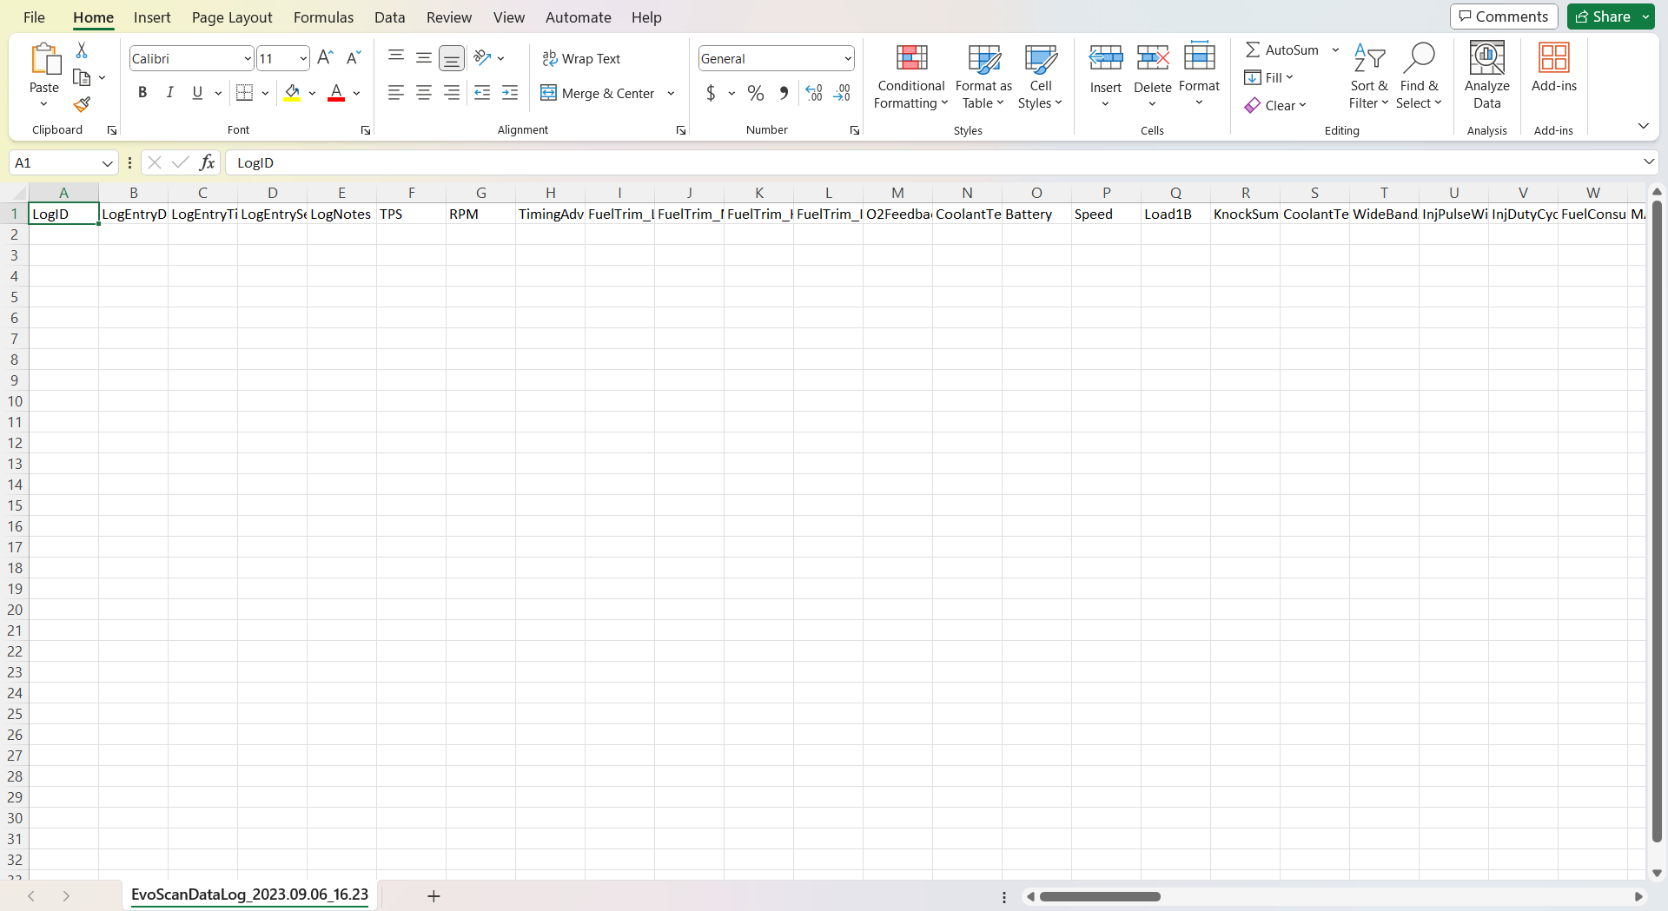Open the Formulas ribbon tab
This screenshot has width=1668, height=911.
click(323, 17)
